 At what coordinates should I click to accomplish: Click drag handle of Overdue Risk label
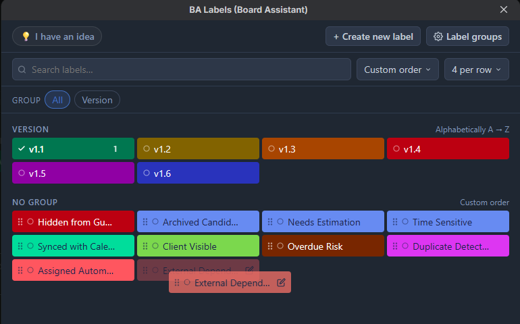tap(270, 246)
